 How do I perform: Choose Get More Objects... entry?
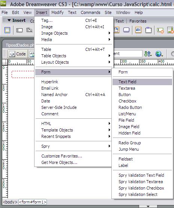[73, 162]
